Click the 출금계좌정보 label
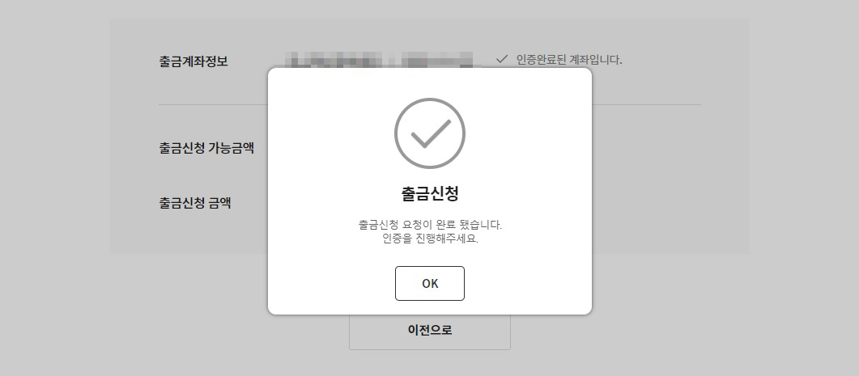The width and height of the screenshot is (859, 376). tap(193, 61)
